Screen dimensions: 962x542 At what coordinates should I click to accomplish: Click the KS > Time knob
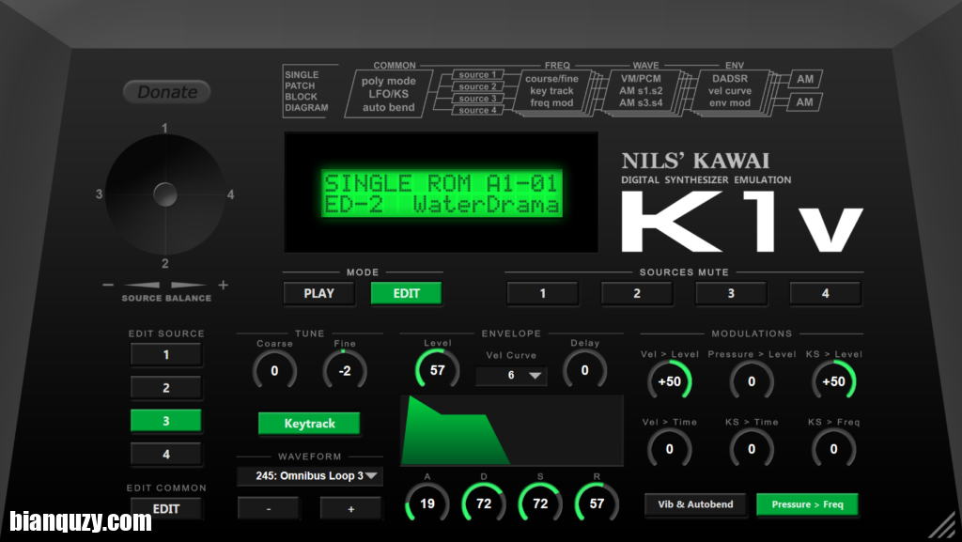coord(752,449)
